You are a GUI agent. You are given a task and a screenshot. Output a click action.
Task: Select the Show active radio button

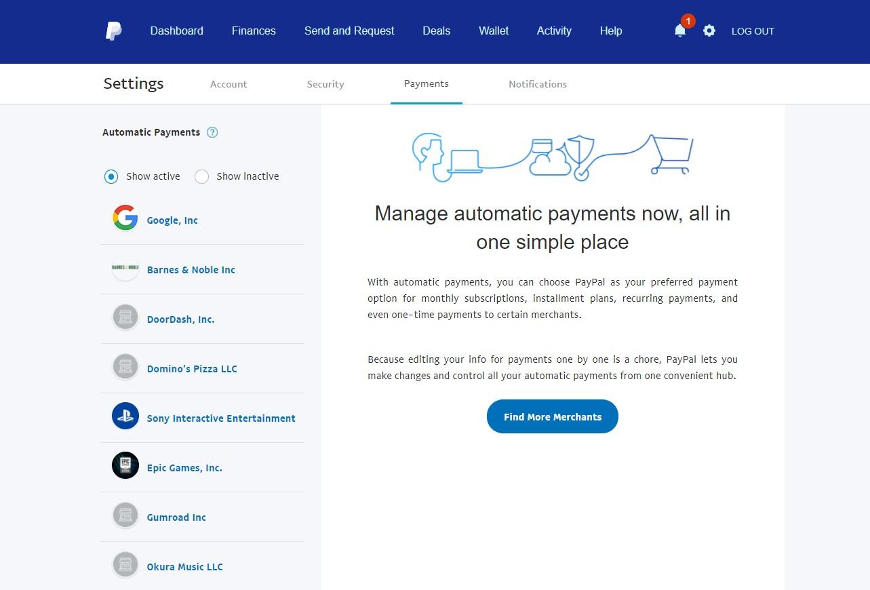pyautogui.click(x=111, y=177)
